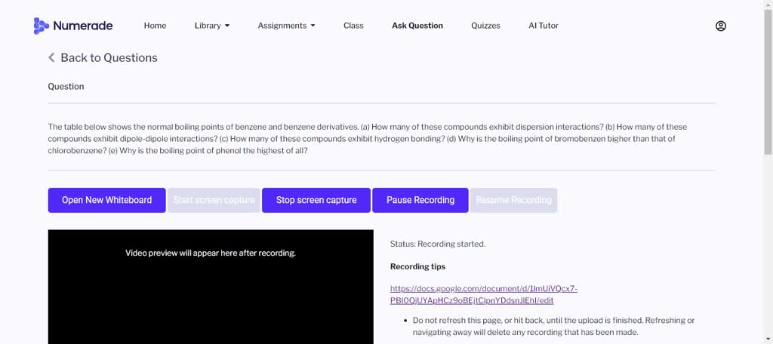This screenshot has height=344, width=773.
Task: Select Ask Question in the navigation
Action: coord(417,26)
